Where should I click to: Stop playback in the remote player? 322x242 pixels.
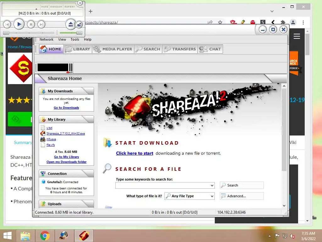pyautogui.click(x=31, y=25)
